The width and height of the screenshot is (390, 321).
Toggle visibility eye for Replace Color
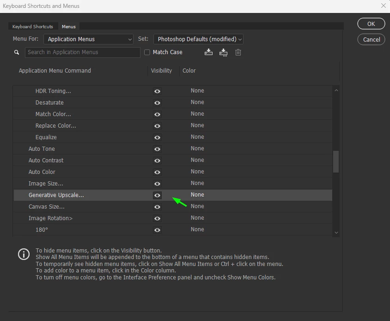tap(157, 126)
